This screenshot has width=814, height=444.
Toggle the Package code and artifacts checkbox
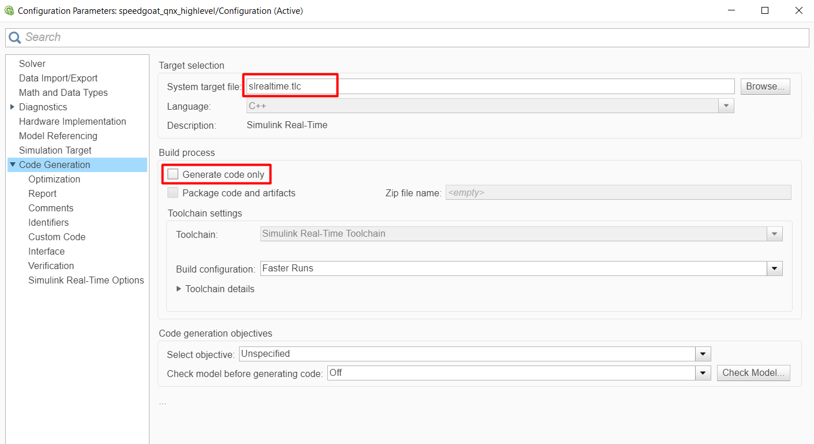click(x=173, y=193)
